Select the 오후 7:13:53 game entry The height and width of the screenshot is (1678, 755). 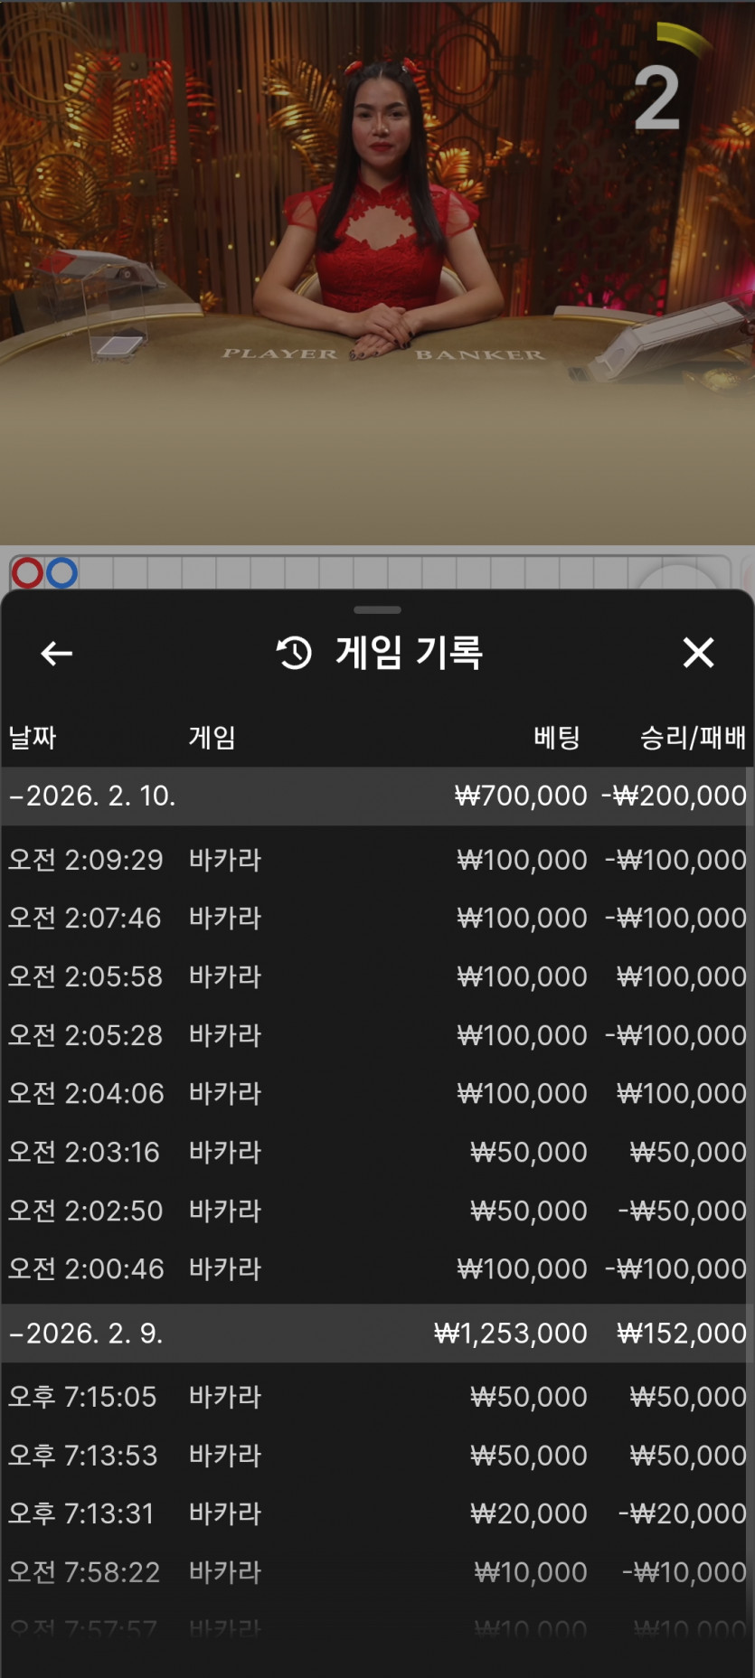click(x=377, y=1456)
